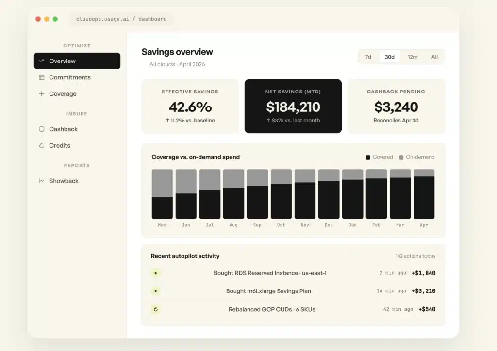
Task: Click the +$1,840 amount
Action: point(423,273)
